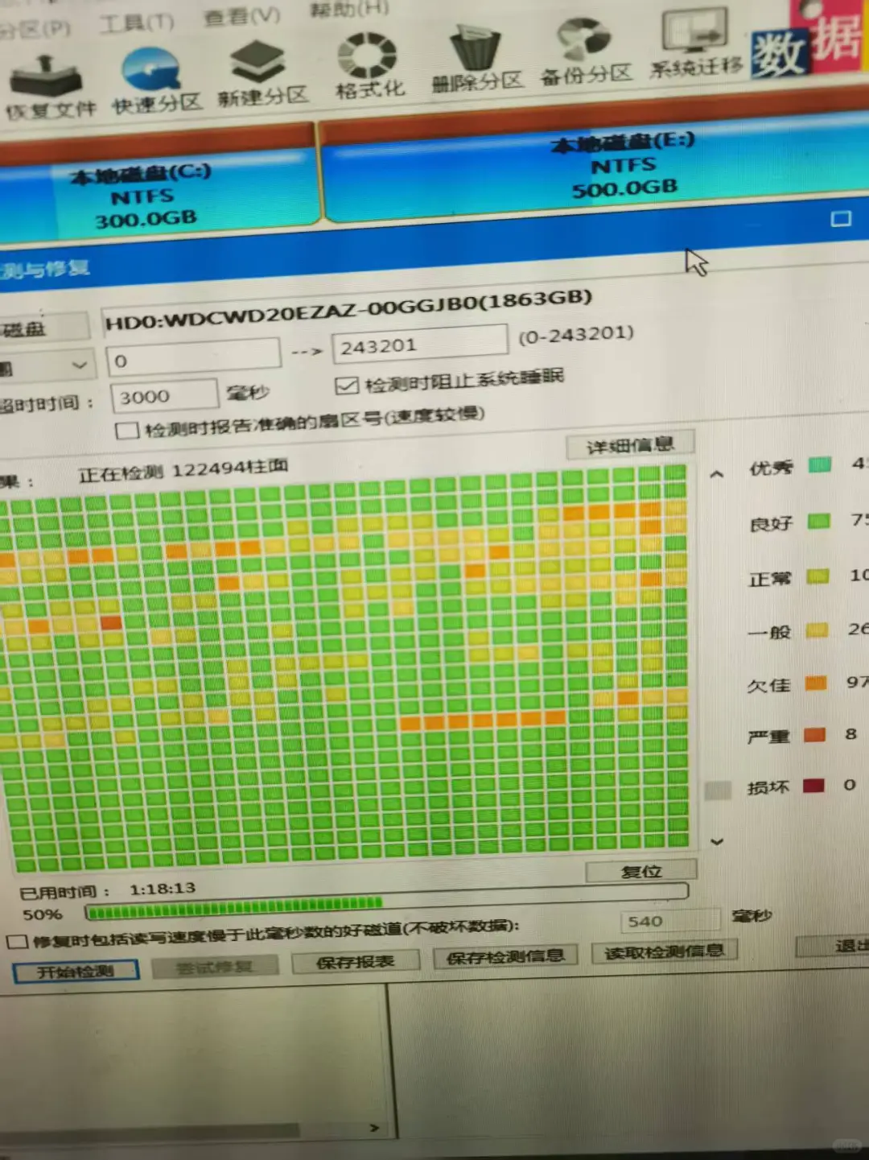Image resolution: width=869 pixels, height=1160 pixels.
Task: Click the 详细信息 details button
Action: click(630, 445)
